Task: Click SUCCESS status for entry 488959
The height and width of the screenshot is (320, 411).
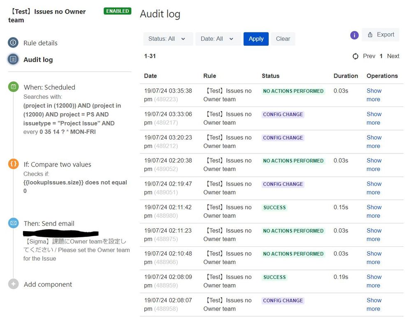Action: pos(274,277)
